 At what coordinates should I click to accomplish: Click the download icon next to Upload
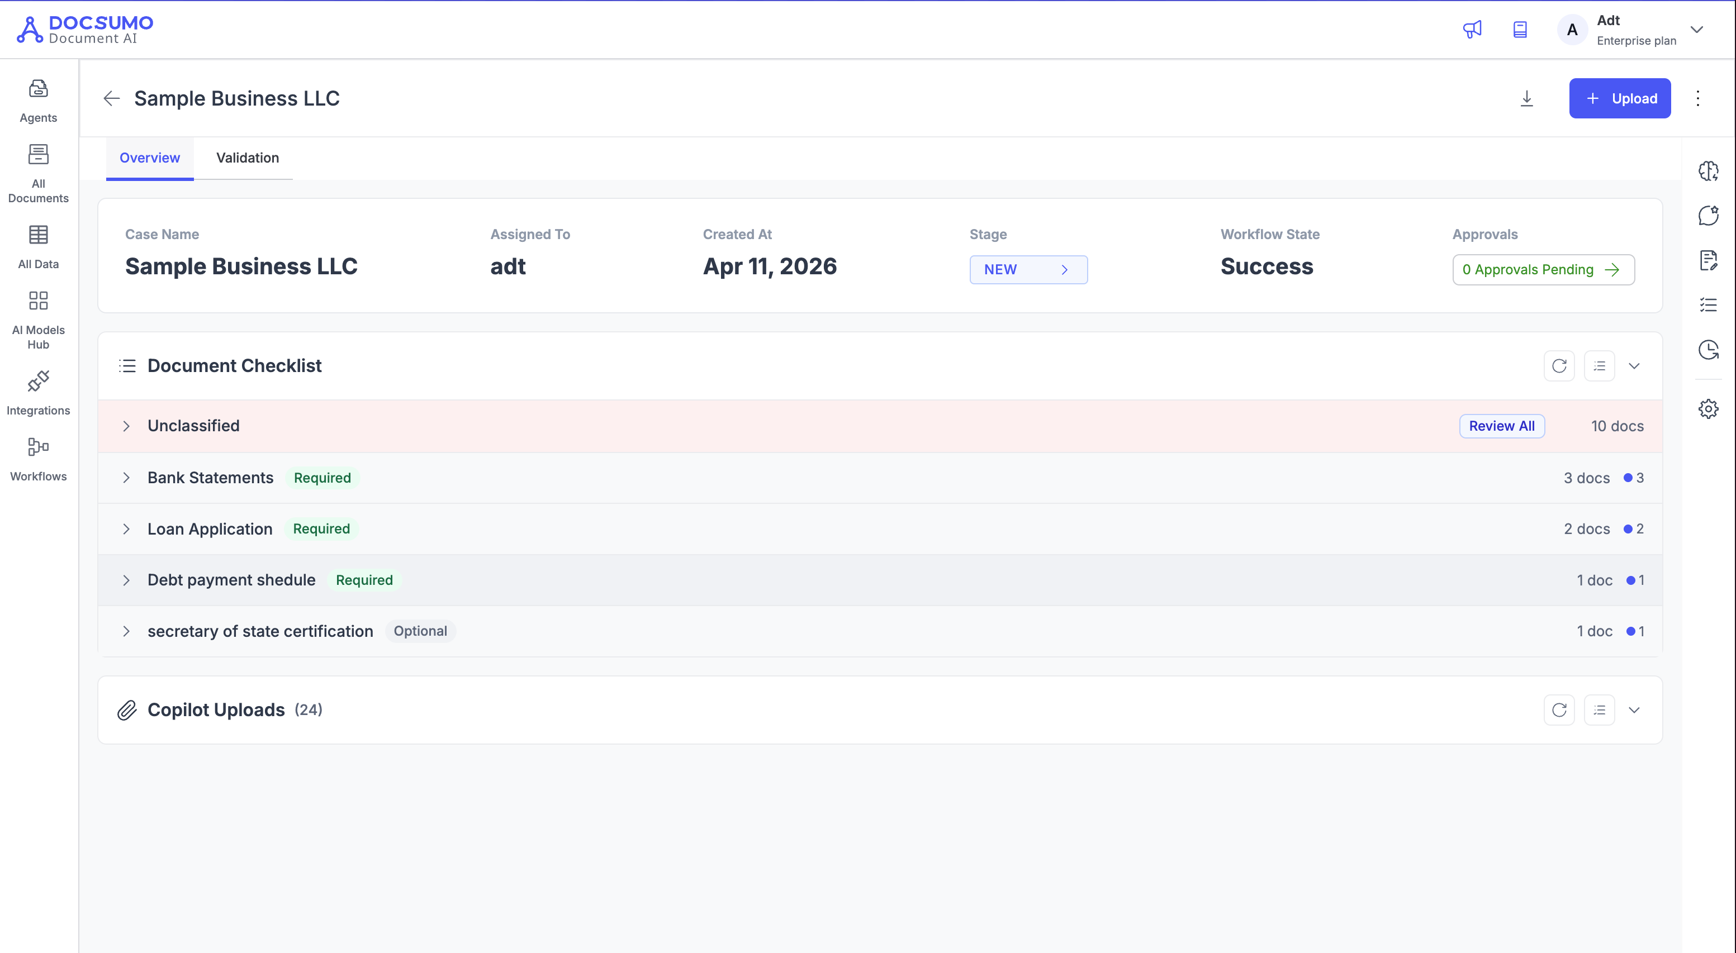click(1526, 98)
